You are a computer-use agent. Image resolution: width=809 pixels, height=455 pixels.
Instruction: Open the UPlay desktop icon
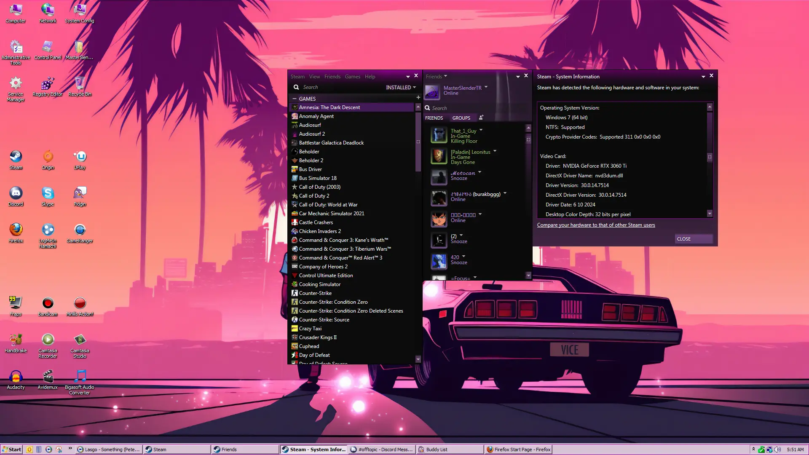point(80,160)
